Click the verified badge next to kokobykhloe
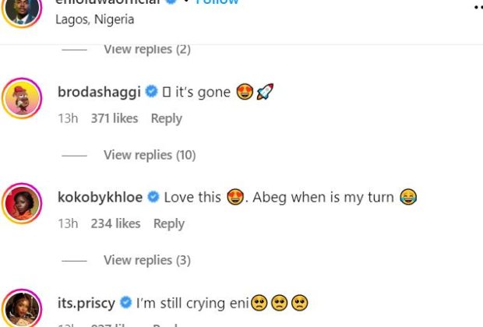Screen dimensions: 483x327 point(153,198)
